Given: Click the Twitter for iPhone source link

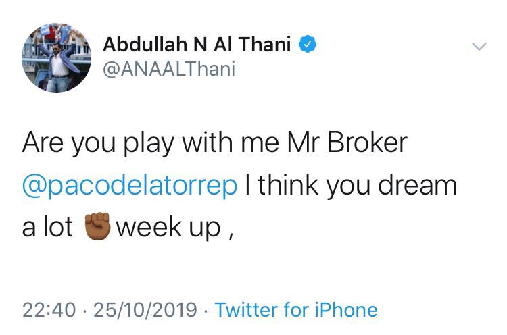Looking at the screenshot, I should click(296, 310).
